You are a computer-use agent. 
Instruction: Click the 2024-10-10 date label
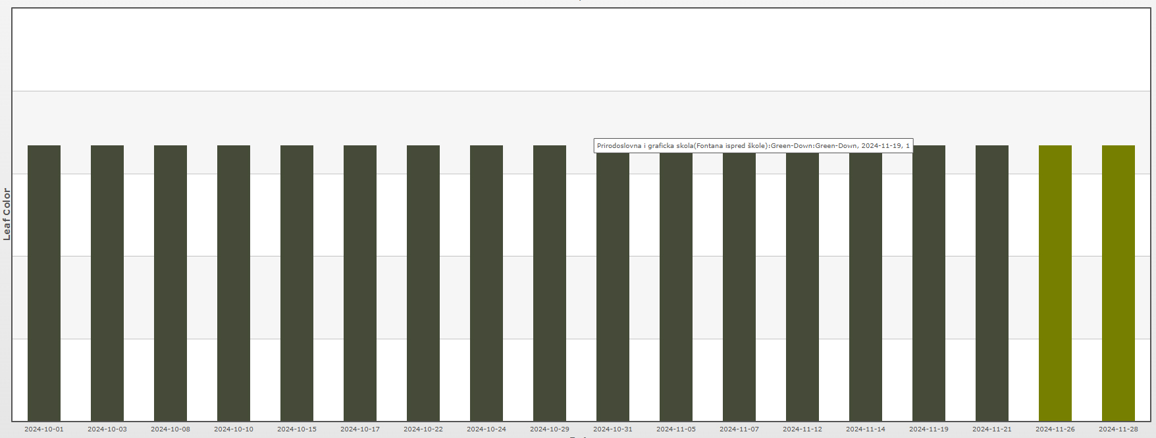[234, 429]
